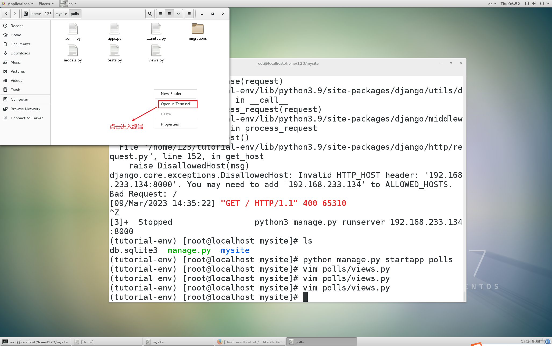552x346 pixels.
Task: Open the Applications menu dropdown
Action: point(18,4)
